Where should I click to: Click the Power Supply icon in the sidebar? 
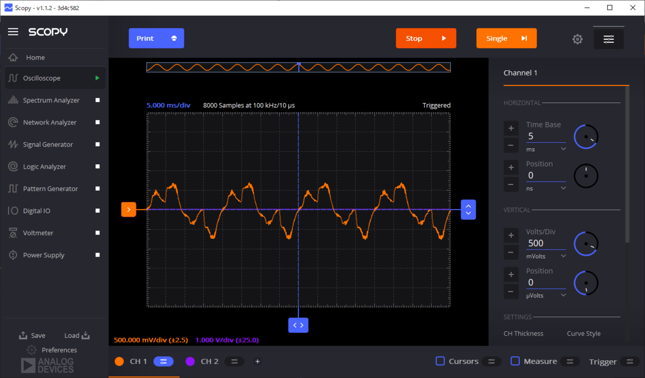tap(13, 255)
